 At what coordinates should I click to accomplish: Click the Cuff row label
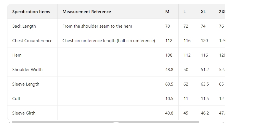click(16, 99)
